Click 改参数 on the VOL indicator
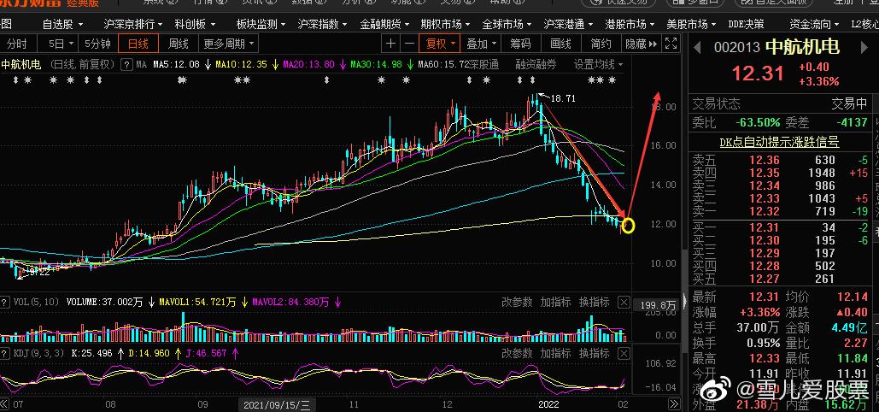 [x=516, y=302]
